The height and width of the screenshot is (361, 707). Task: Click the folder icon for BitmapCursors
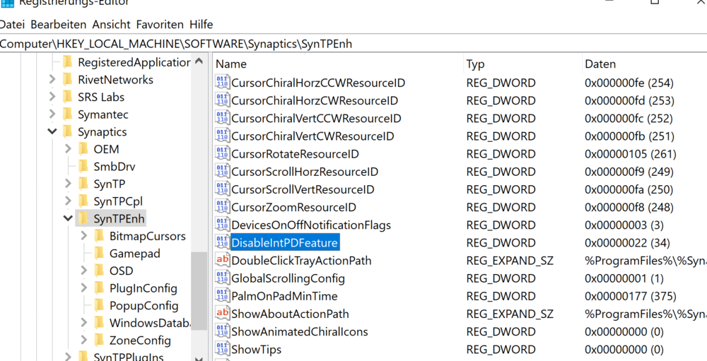[x=99, y=236]
